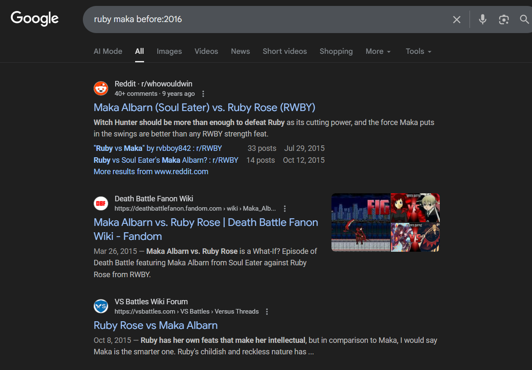The width and height of the screenshot is (532, 370).
Task: Click the magnifier search icon
Action: pyautogui.click(x=525, y=19)
